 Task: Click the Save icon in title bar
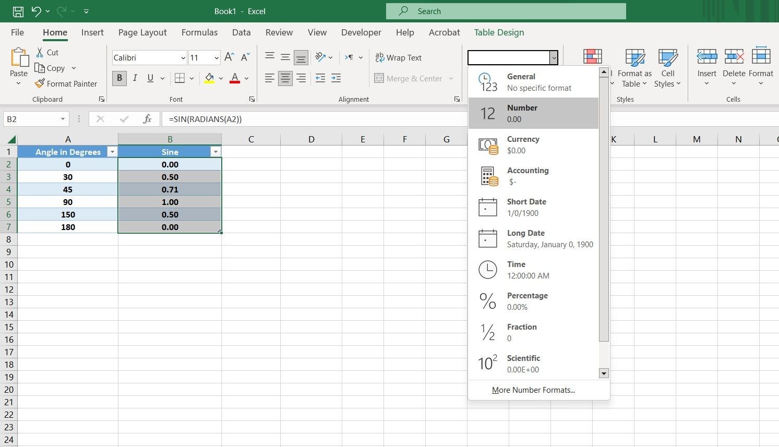tap(18, 11)
